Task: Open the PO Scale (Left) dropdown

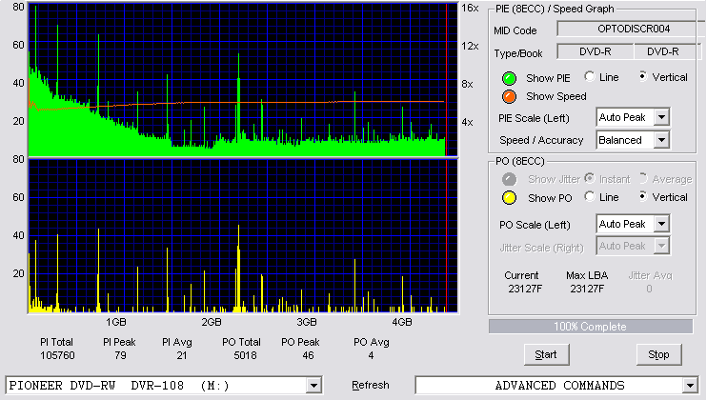Action: 661,224
